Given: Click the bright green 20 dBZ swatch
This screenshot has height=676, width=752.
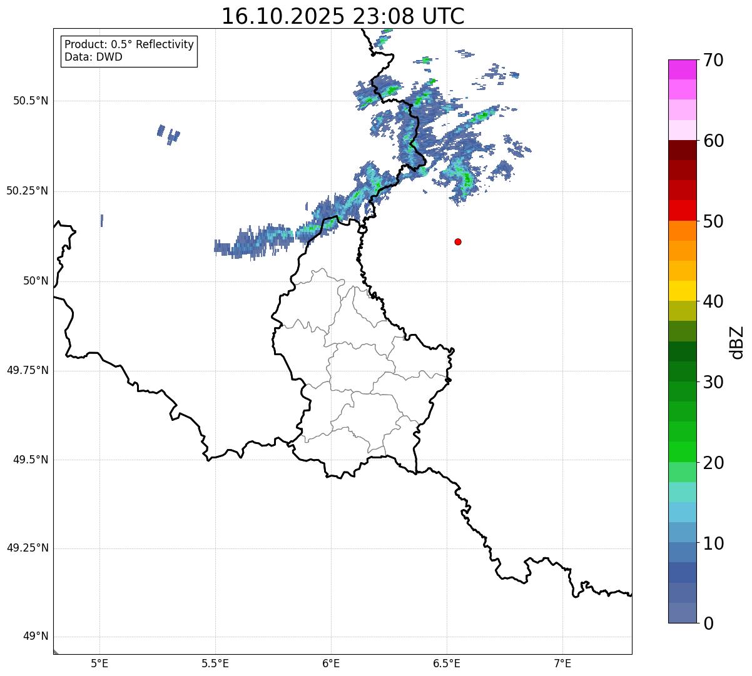Looking at the screenshot, I should (x=682, y=452).
